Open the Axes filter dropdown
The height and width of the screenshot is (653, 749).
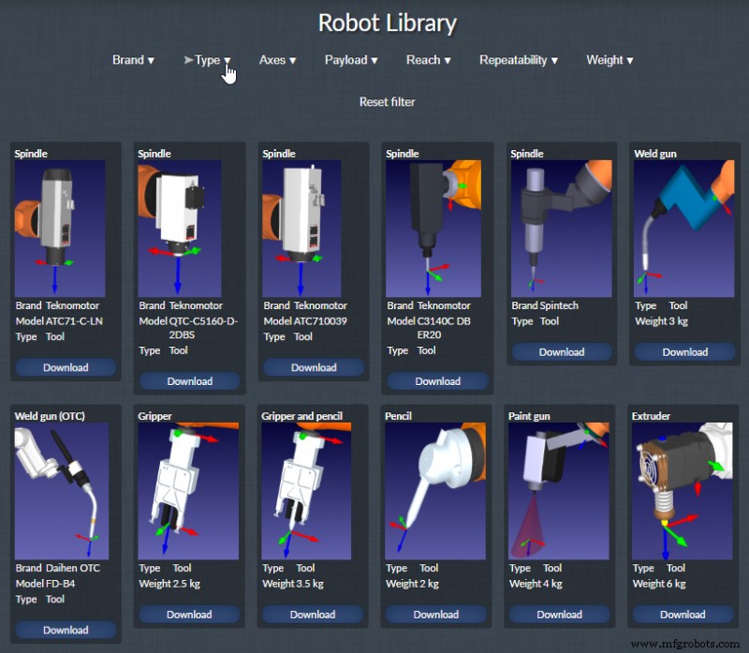click(x=277, y=60)
